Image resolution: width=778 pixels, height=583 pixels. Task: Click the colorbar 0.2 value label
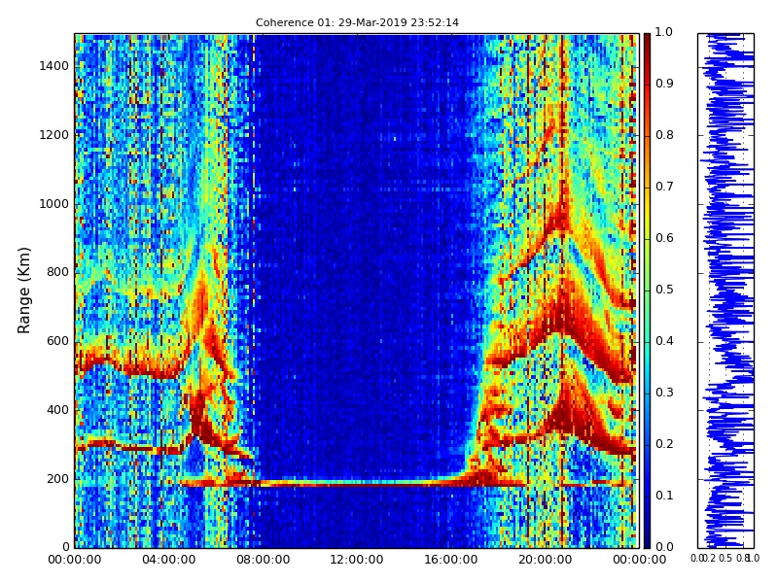coord(664,444)
